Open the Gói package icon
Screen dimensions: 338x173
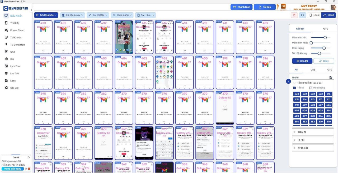coord(6,59)
